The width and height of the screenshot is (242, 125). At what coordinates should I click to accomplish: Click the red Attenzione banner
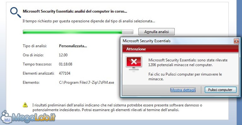pyautogui.click(x=180, y=49)
